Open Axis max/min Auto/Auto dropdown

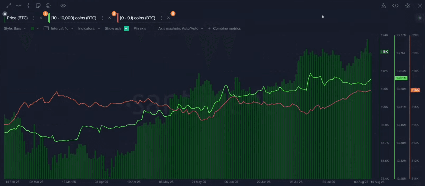point(181,28)
